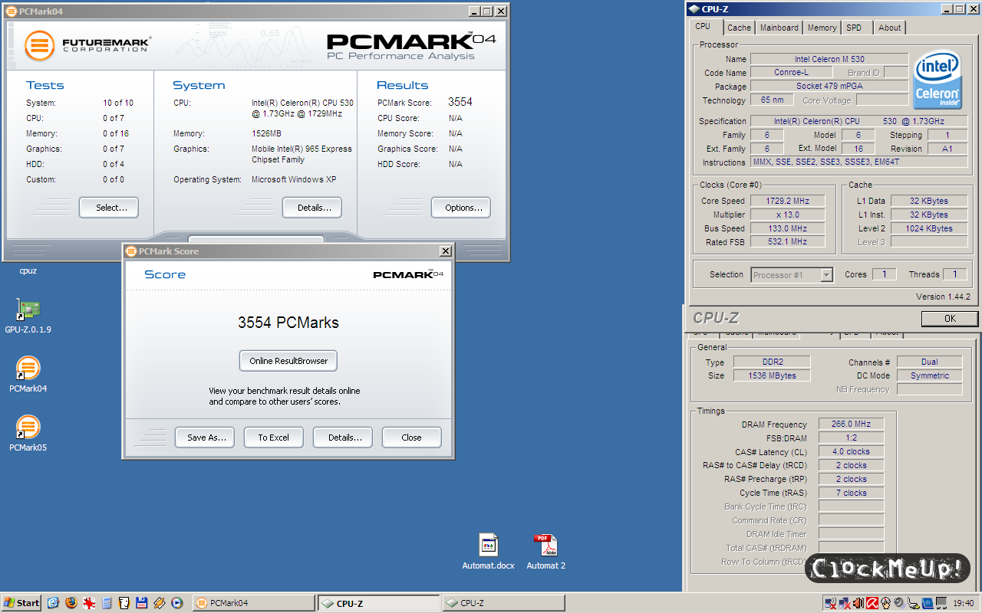Click OK in the CPU-Z window

[x=950, y=319]
